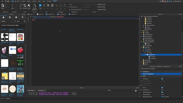Screen dimensions: 183x103
Task: Click the Replace tool icon
Action: (25, 5)
